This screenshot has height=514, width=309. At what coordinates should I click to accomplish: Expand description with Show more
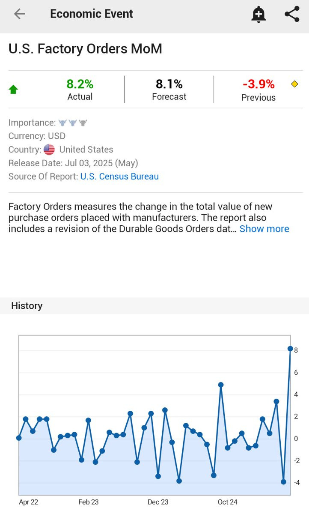coord(264,229)
